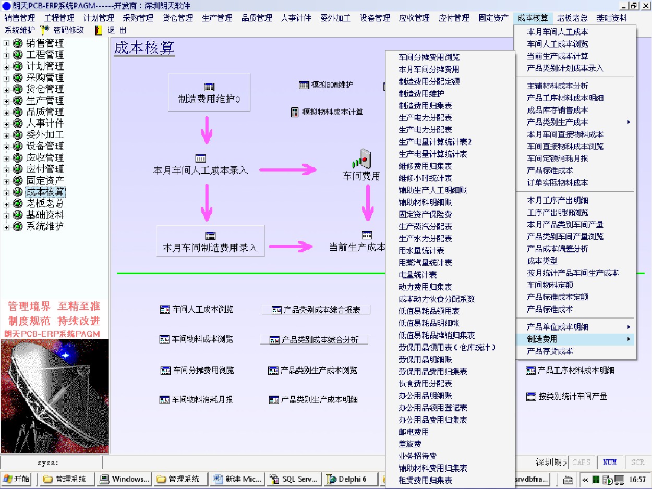Click the 本月车间制造费用录入 table icon
The height and width of the screenshot is (489, 652).
[x=210, y=236]
